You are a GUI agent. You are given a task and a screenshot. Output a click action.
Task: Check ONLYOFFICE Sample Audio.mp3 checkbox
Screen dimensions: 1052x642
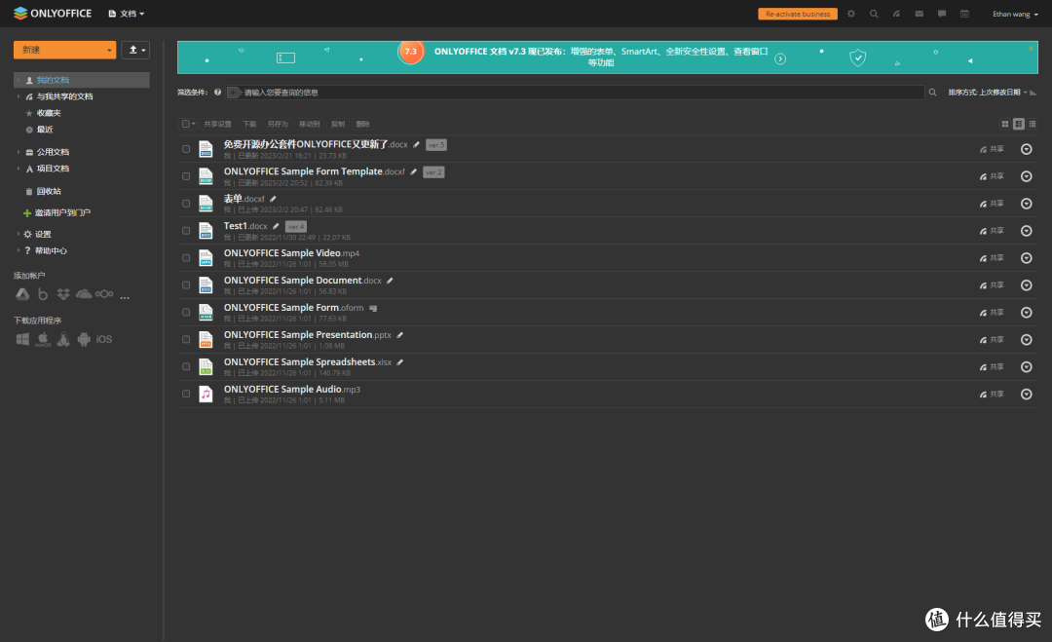pyautogui.click(x=186, y=394)
